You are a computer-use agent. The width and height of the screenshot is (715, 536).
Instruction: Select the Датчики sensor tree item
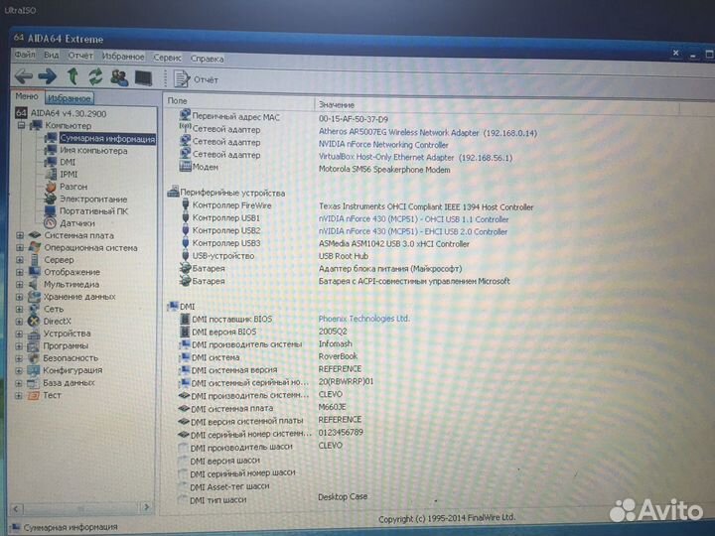point(77,223)
